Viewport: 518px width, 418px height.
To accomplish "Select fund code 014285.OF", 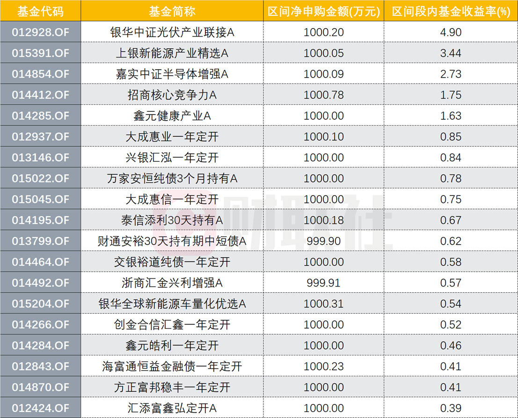I will (x=40, y=116).
